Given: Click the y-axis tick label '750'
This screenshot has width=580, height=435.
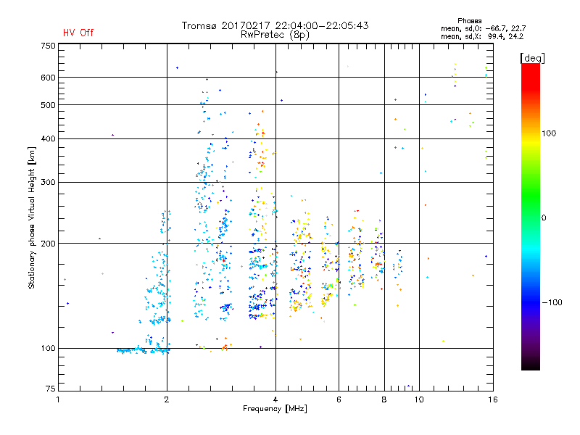Looking at the screenshot, I should point(48,46).
